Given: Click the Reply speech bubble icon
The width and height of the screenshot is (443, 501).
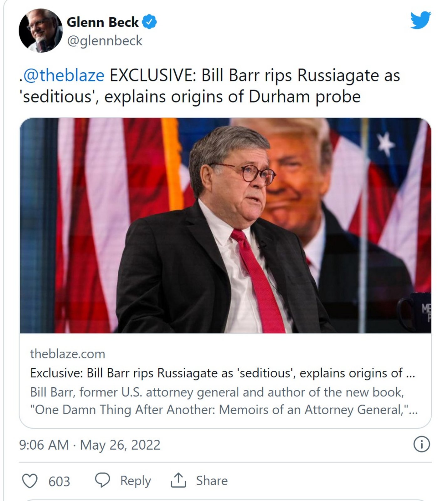Looking at the screenshot, I should click(102, 480).
